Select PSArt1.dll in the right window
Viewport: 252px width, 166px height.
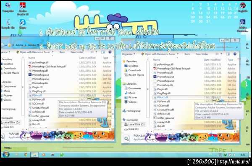click(x=163, y=97)
